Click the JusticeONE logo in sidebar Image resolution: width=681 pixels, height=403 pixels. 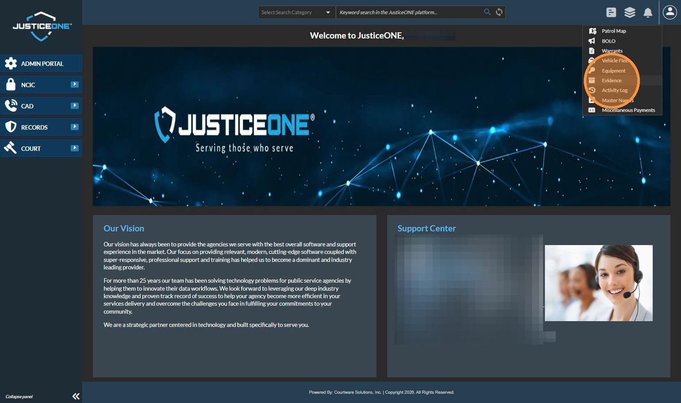tap(42, 27)
